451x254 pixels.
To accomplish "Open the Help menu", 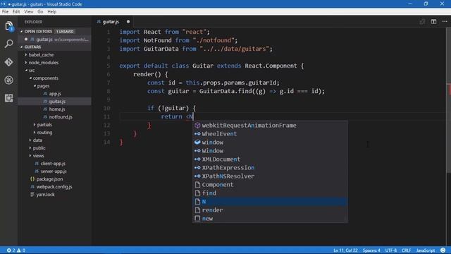I will (51, 12).
